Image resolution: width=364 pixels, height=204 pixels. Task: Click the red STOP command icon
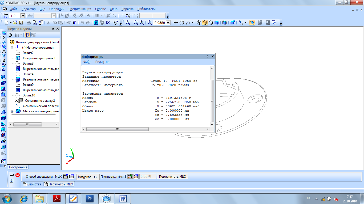[18, 175]
